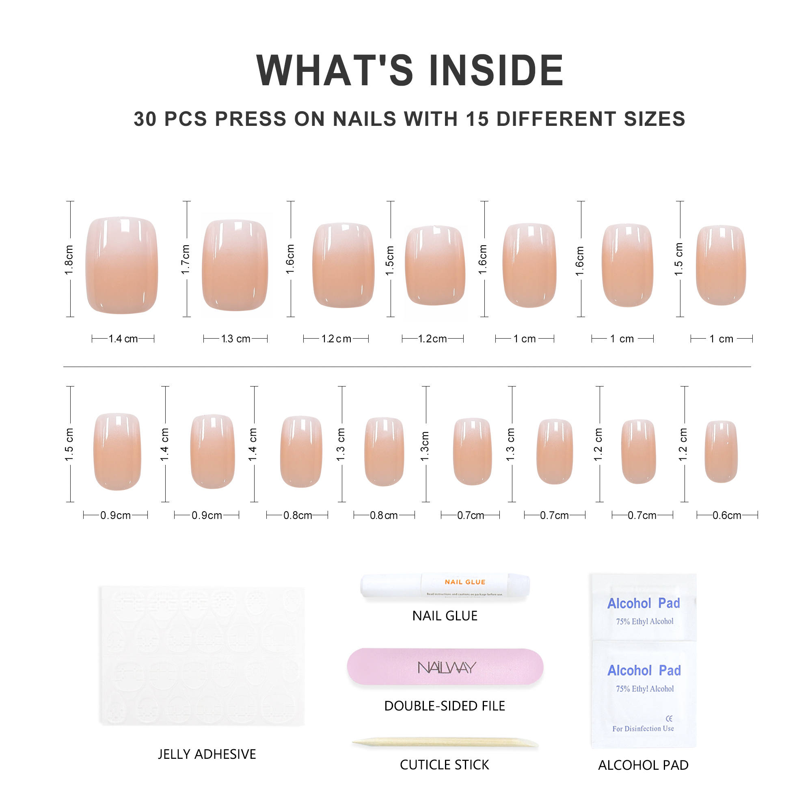Click the 0.9cm wide, 1.5 cm tall nail
This screenshot has height=812, width=812.
(x=117, y=452)
